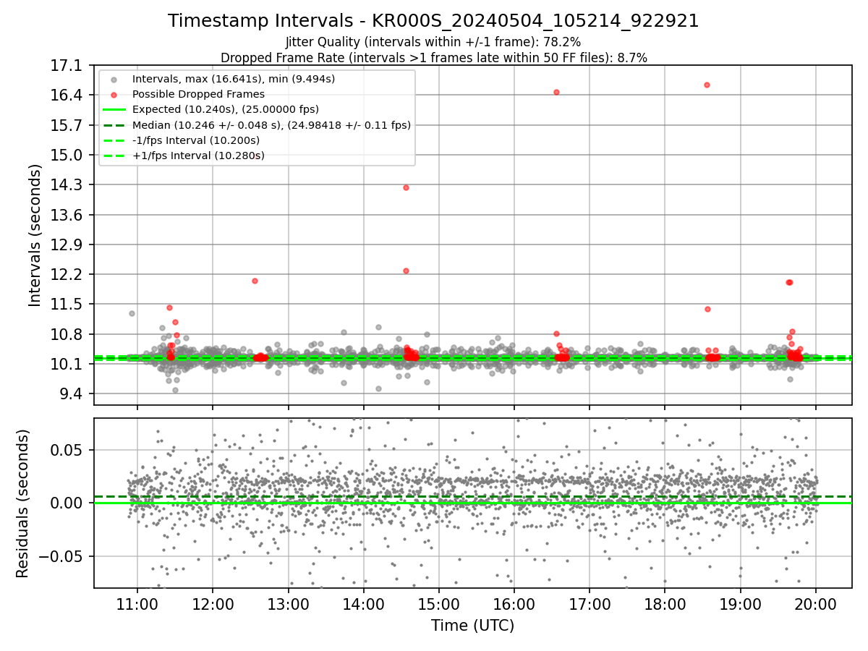Viewport: 868px width, 651px height.
Task: Click the 17:00 time tick label
Action: (x=590, y=603)
